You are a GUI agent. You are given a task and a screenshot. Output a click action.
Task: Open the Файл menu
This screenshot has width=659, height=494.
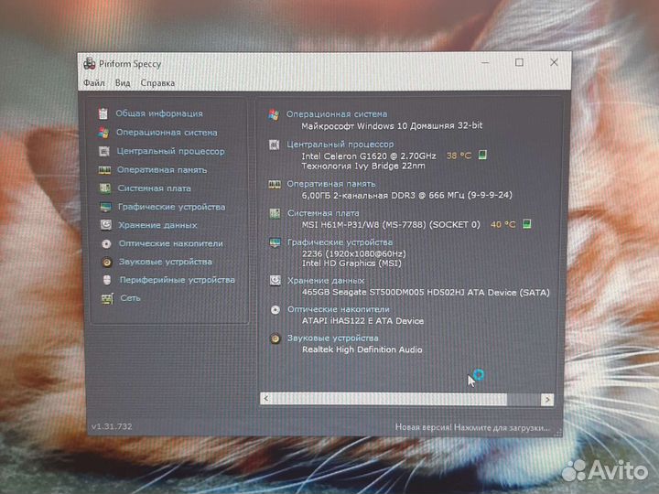(93, 82)
